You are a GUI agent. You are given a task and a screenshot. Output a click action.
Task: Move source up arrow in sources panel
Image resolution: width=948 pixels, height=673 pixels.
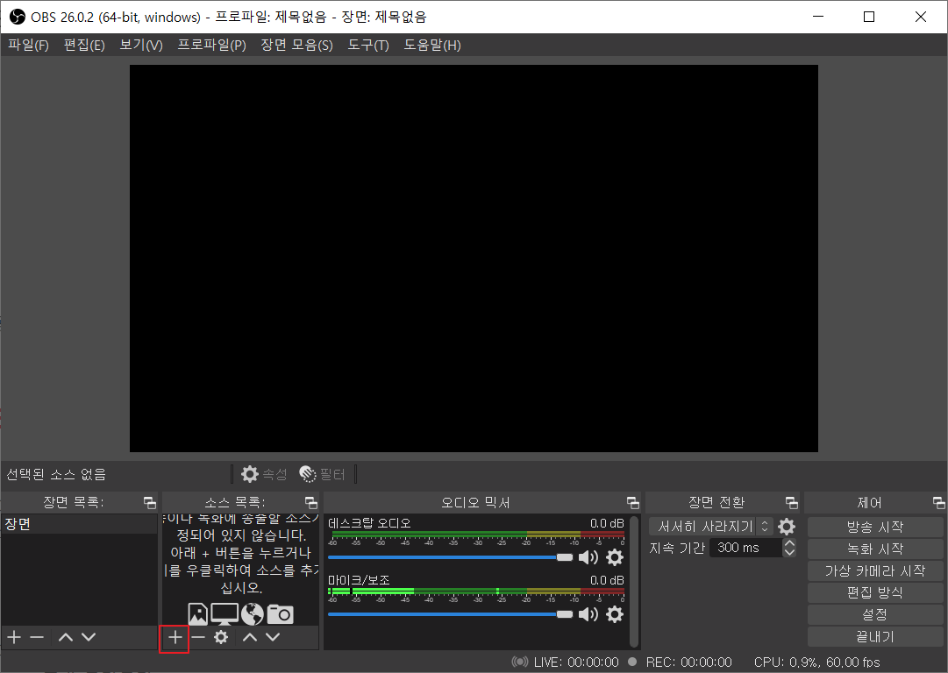tap(250, 637)
